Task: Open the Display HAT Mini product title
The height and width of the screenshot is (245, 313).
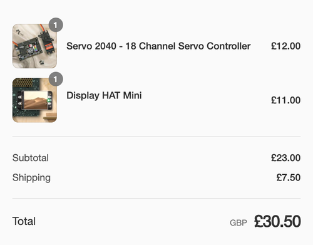Action: (104, 96)
